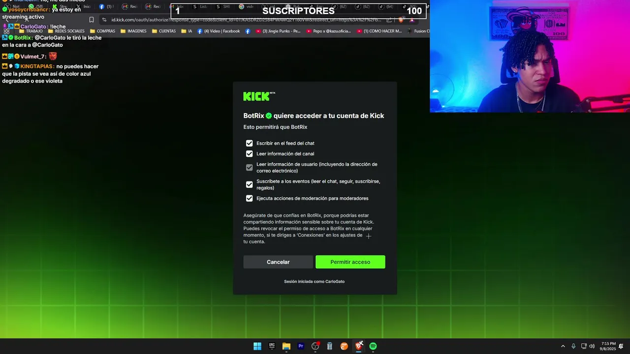This screenshot has width=630, height=354.
Task: Click the site settings icon beside URL
Action: [104, 20]
